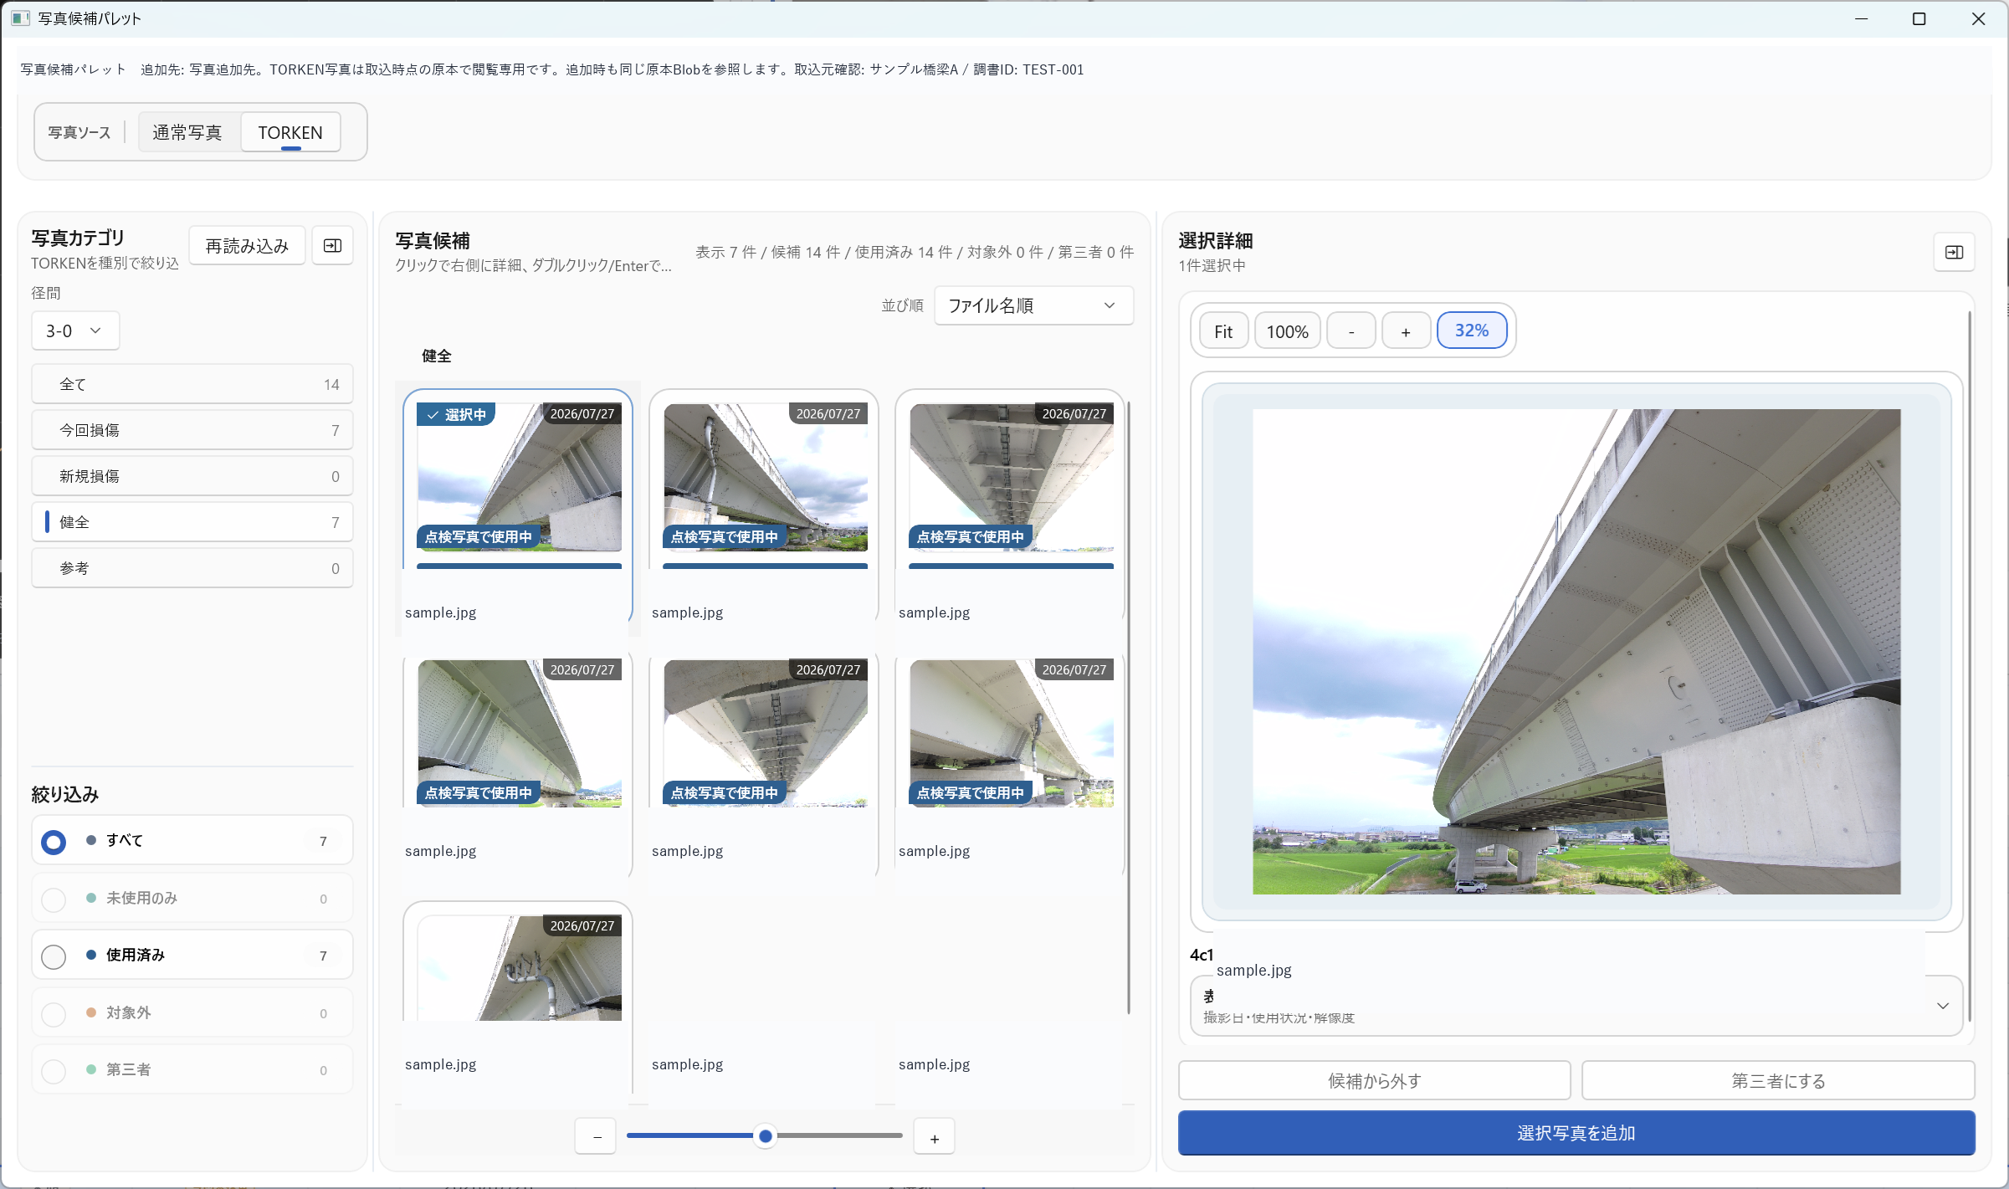The image size is (2009, 1189).
Task: Click 再読み込み reload button
Action: (x=247, y=246)
